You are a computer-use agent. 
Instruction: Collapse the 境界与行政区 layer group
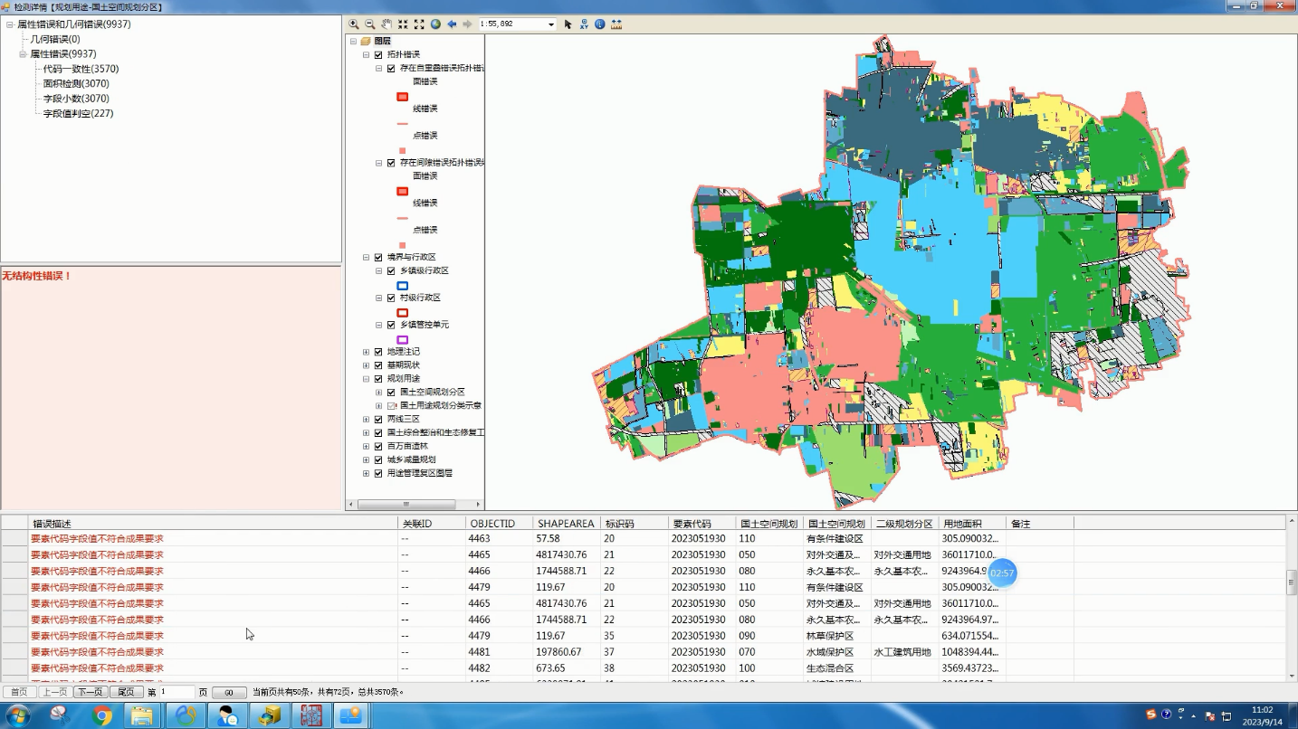click(x=367, y=258)
